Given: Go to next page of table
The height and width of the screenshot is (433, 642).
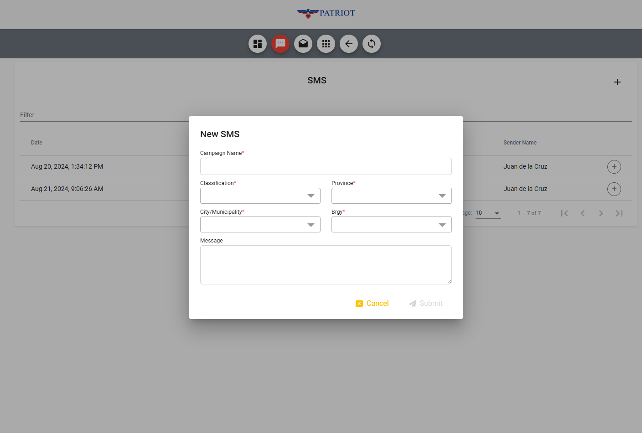Looking at the screenshot, I should coord(601,213).
